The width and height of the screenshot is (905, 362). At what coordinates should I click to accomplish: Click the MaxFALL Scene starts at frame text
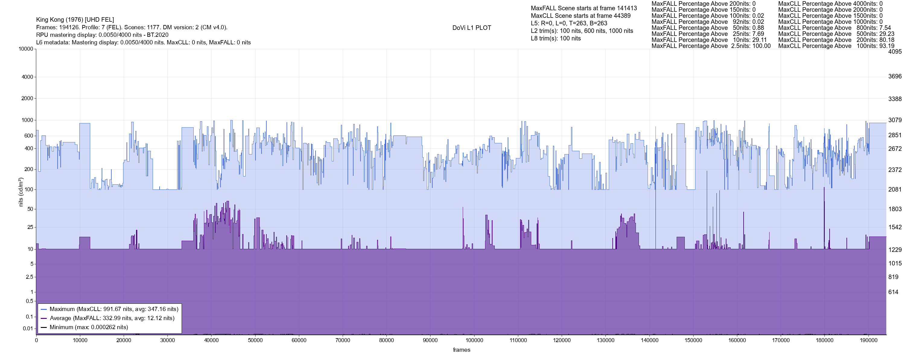tap(583, 8)
